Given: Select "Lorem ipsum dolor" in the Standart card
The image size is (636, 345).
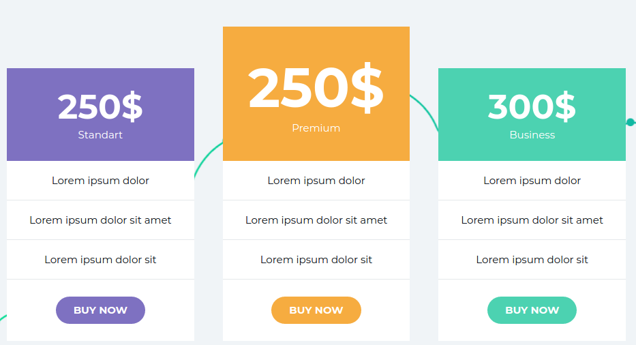Looking at the screenshot, I should (x=100, y=181).
